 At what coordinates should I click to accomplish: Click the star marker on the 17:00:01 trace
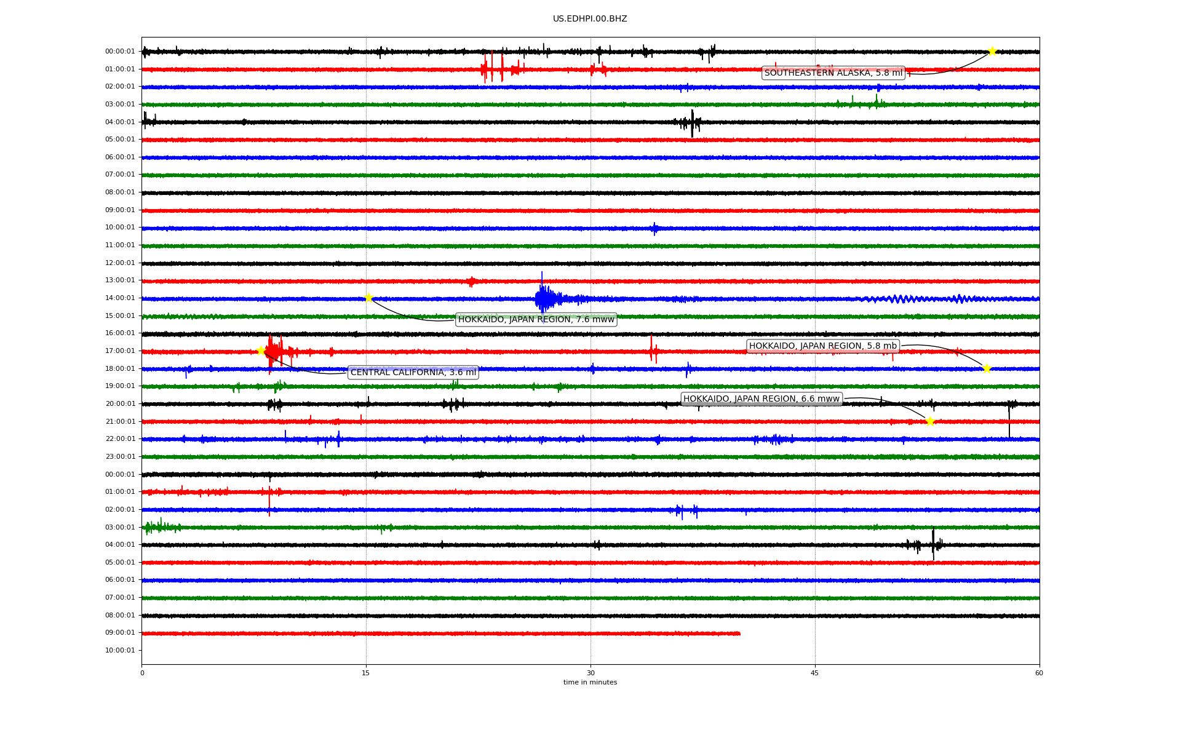[261, 351]
